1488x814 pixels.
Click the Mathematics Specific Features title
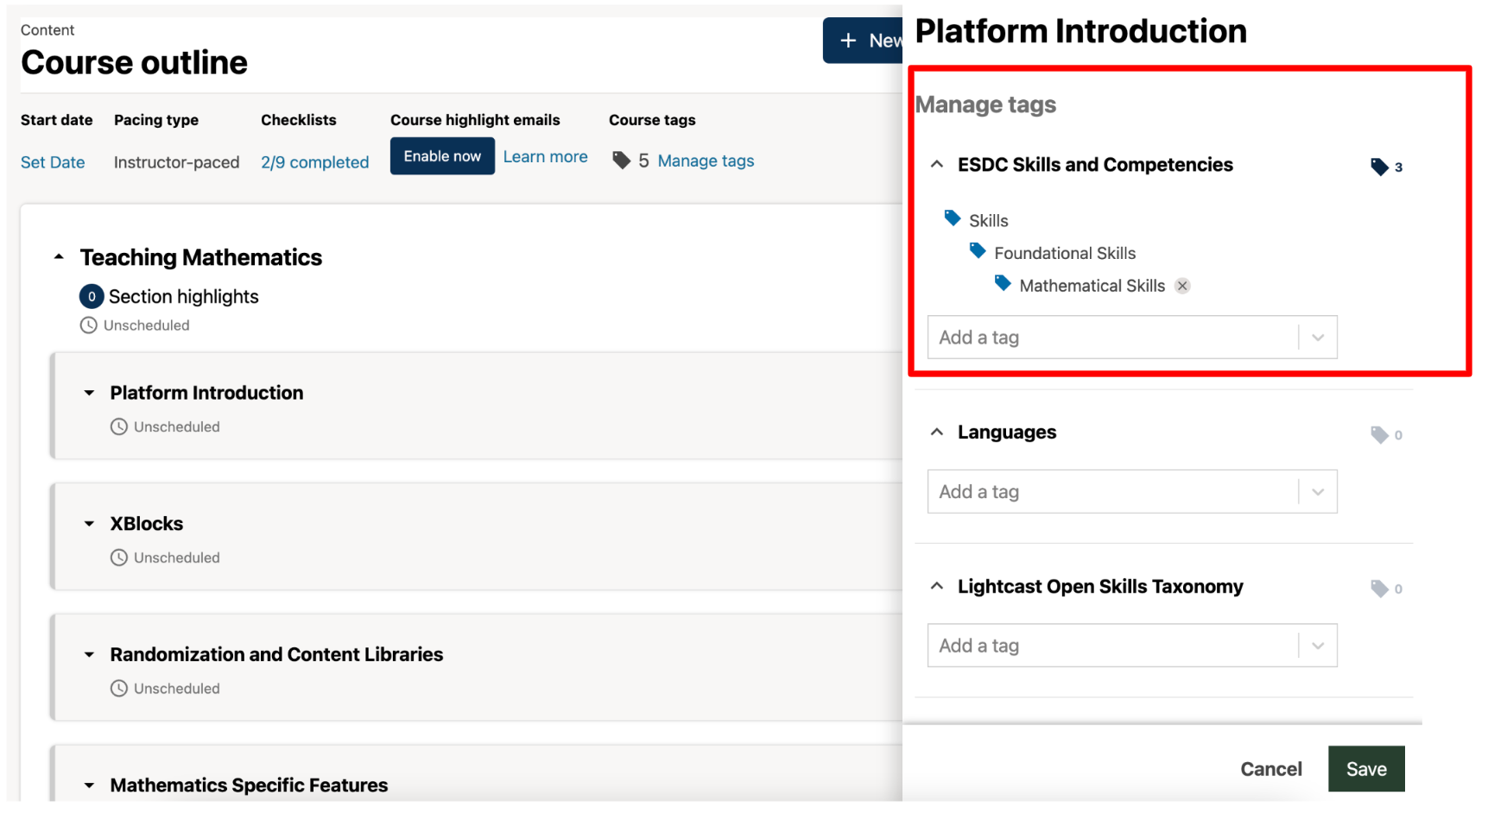click(x=249, y=786)
